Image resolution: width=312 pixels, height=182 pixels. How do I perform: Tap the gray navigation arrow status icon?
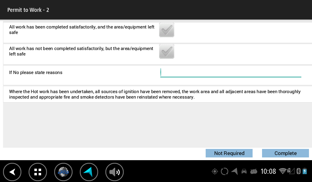(x=234, y=171)
